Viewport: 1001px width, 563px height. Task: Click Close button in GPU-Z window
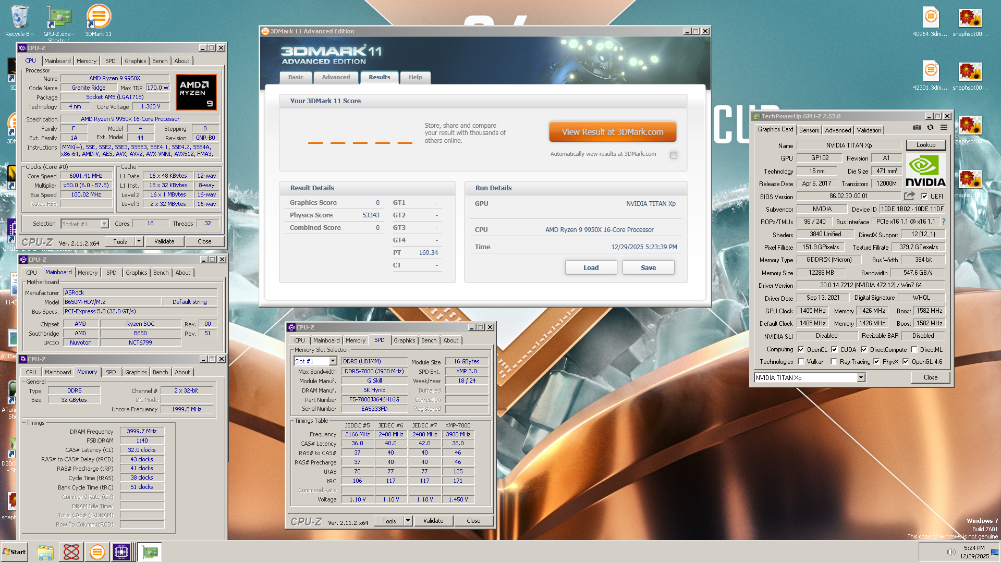(x=931, y=377)
